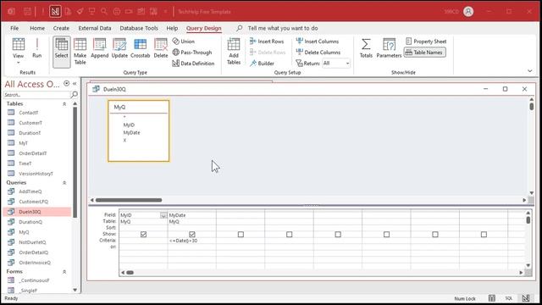Open OrderDetailT table in navigation pane
This screenshot has width=542, height=305.
[x=33, y=153]
